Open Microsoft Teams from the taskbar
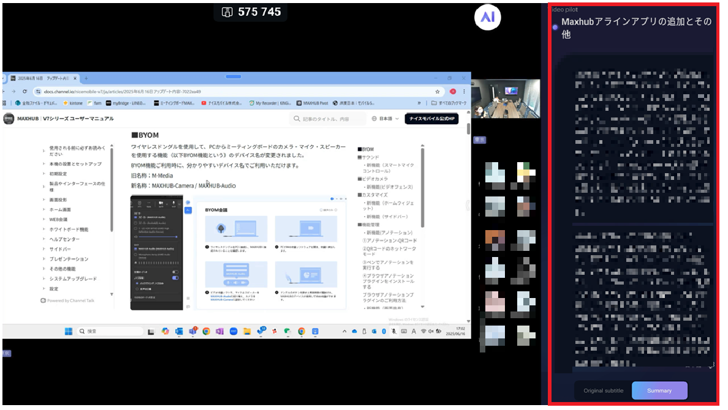The image size is (728, 410). [x=192, y=331]
